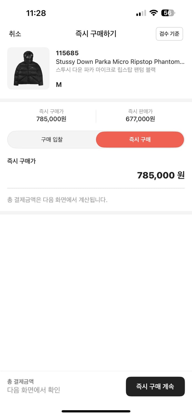The height and width of the screenshot is (416, 192).
Task: Tap the 즉시 구매하기 screen title
Action: point(96,34)
